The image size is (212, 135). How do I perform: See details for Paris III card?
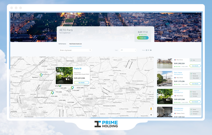(195, 102)
